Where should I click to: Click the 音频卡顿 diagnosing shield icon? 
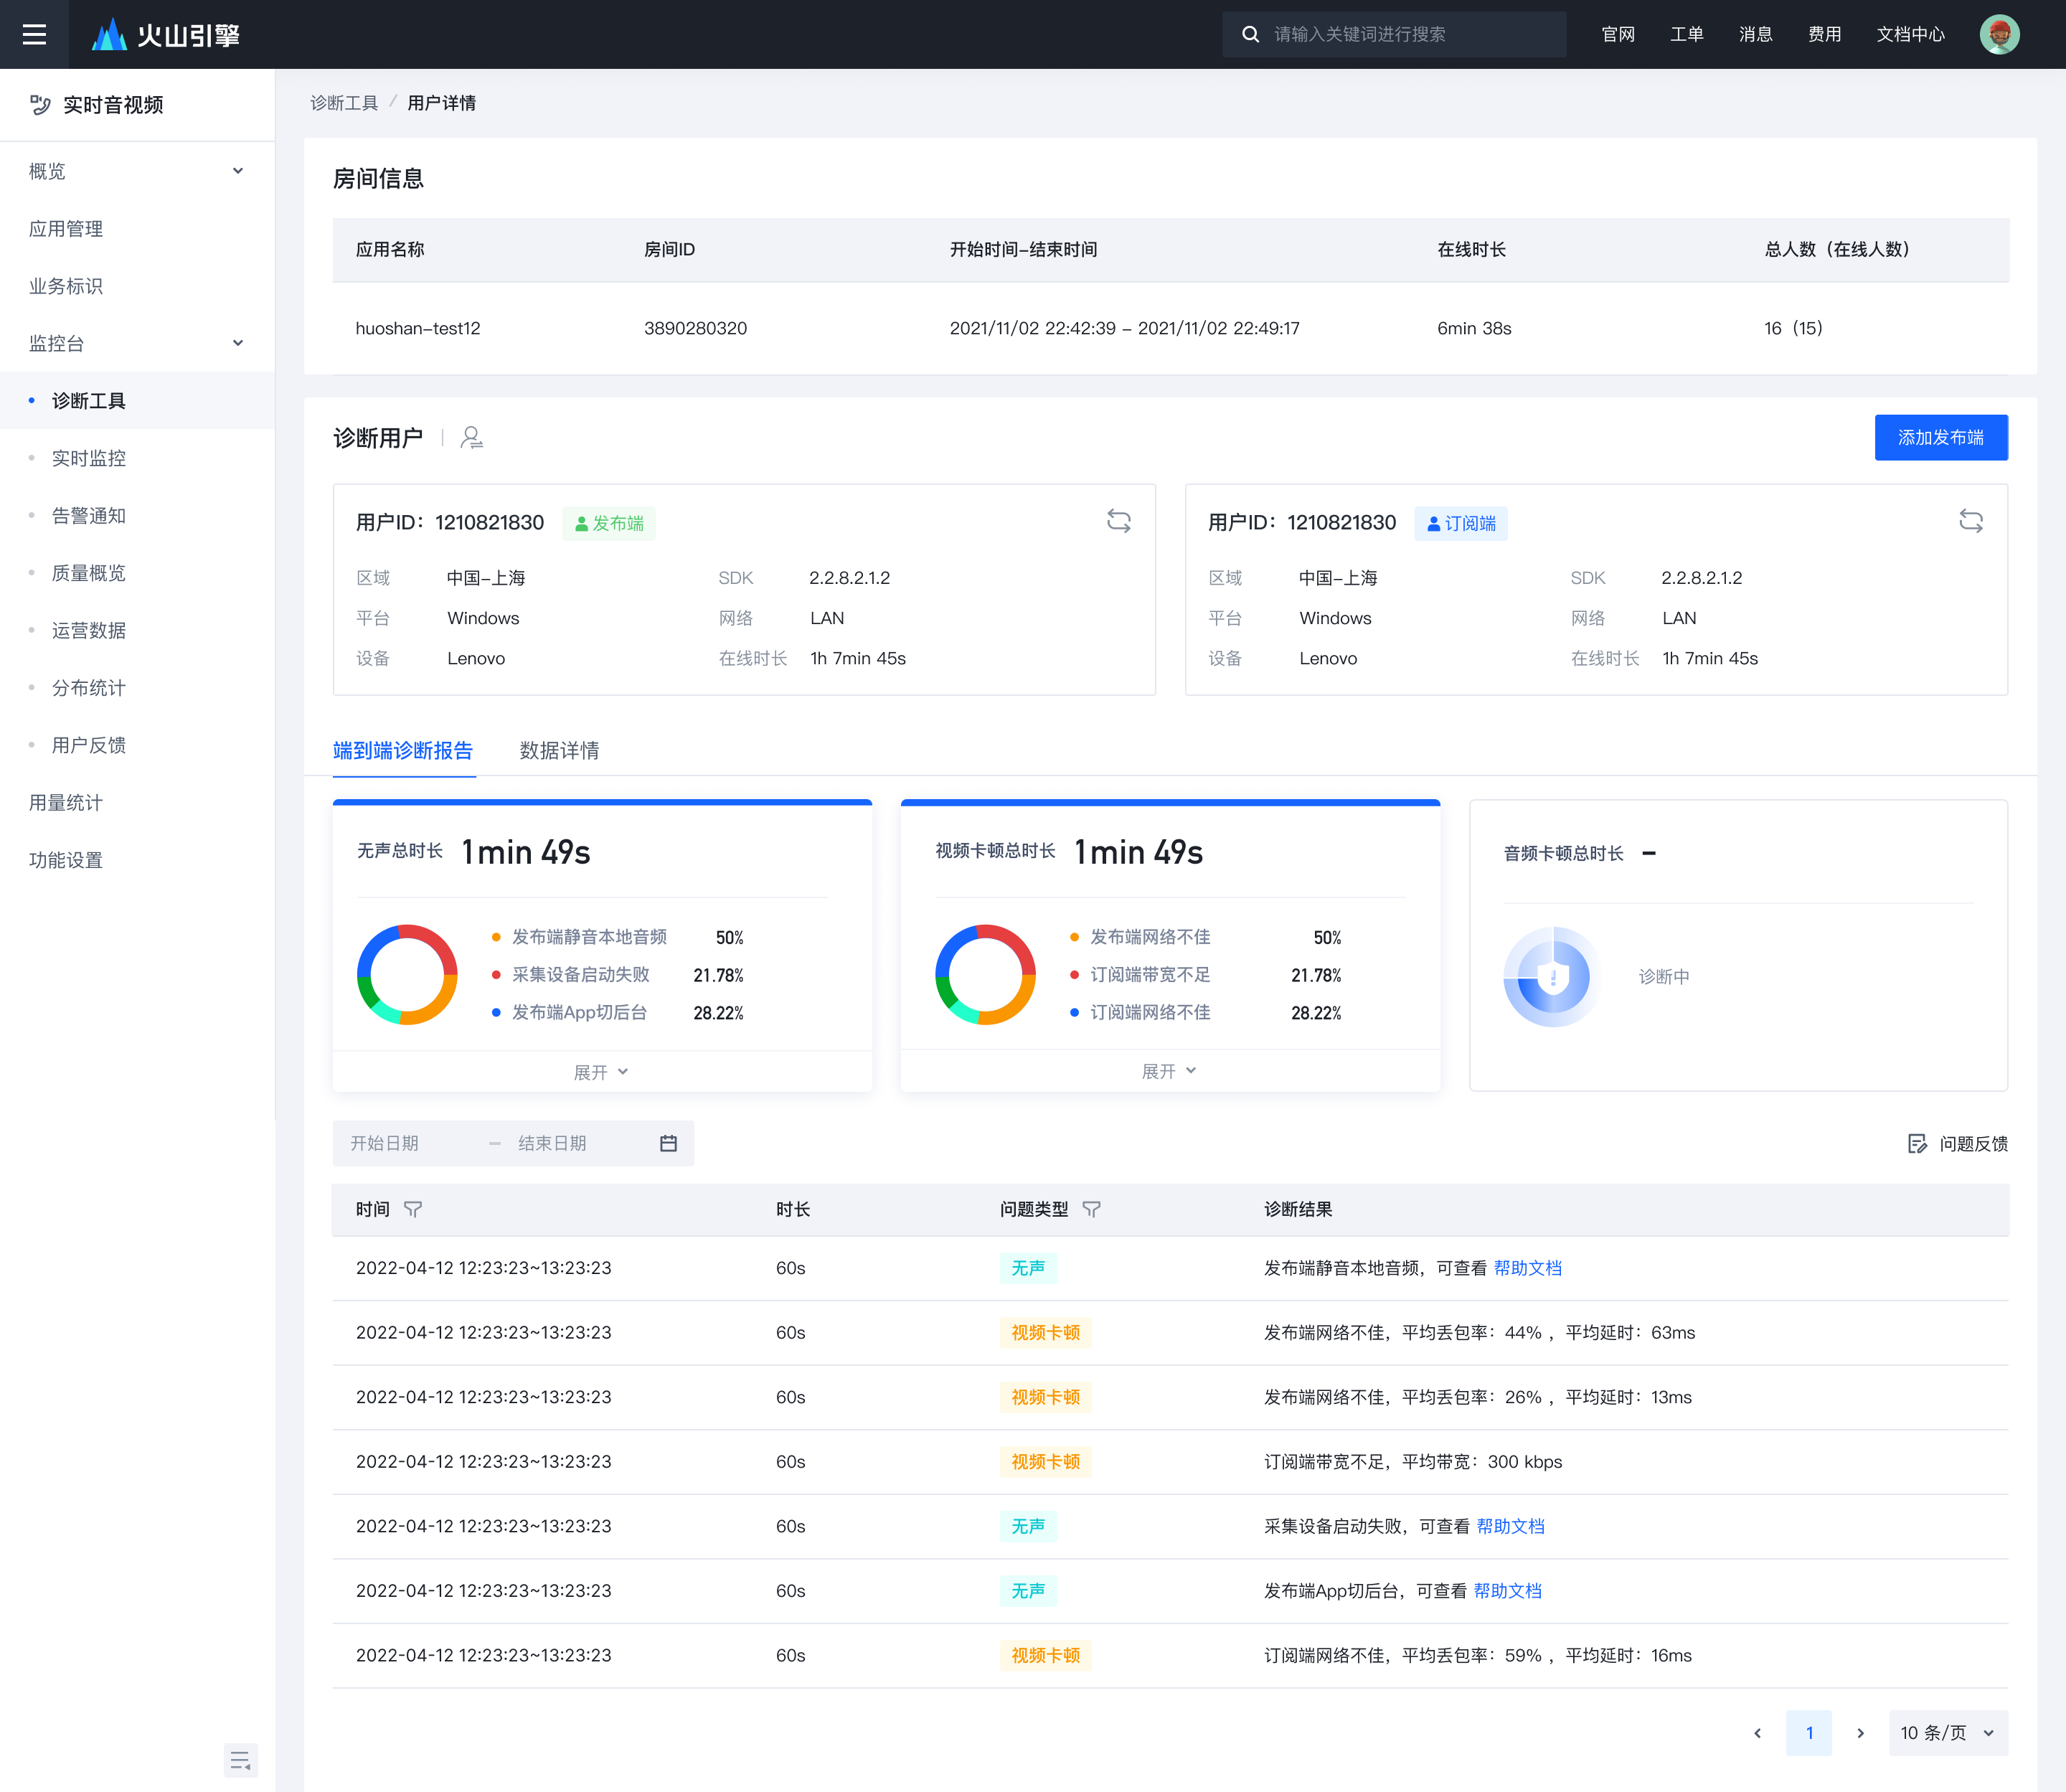1553,976
